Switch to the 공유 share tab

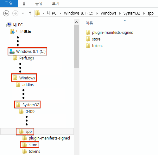tap(39, 3)
